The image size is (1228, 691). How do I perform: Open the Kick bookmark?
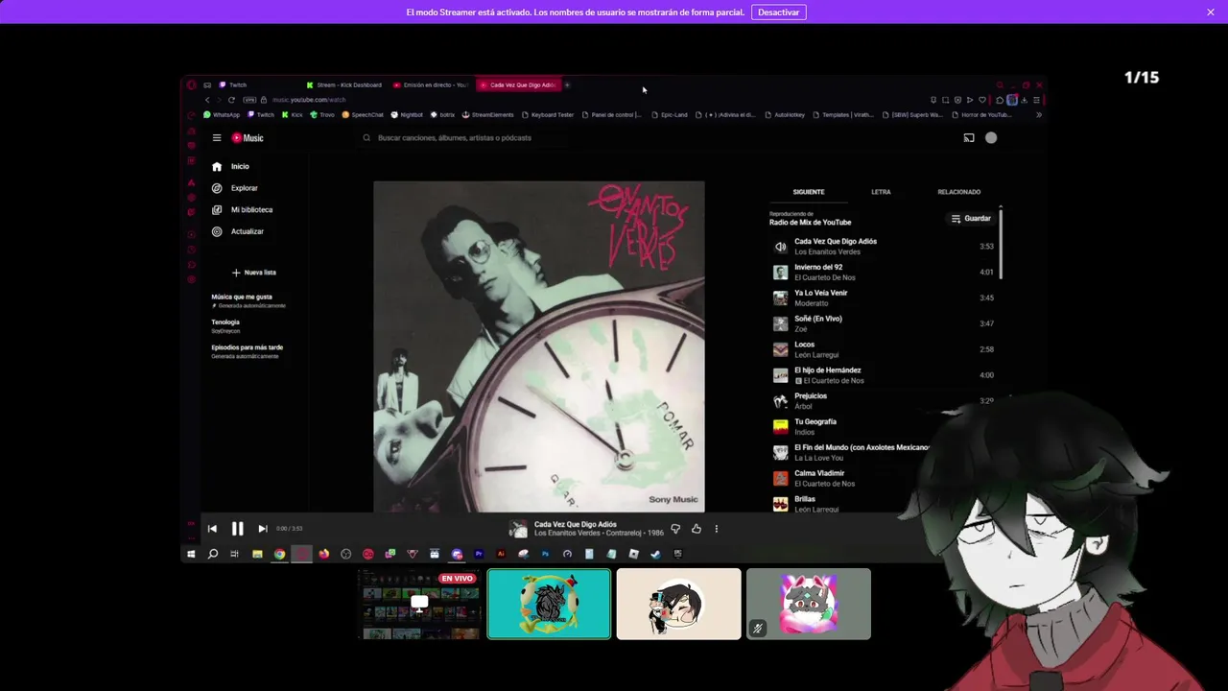(291, 115)
